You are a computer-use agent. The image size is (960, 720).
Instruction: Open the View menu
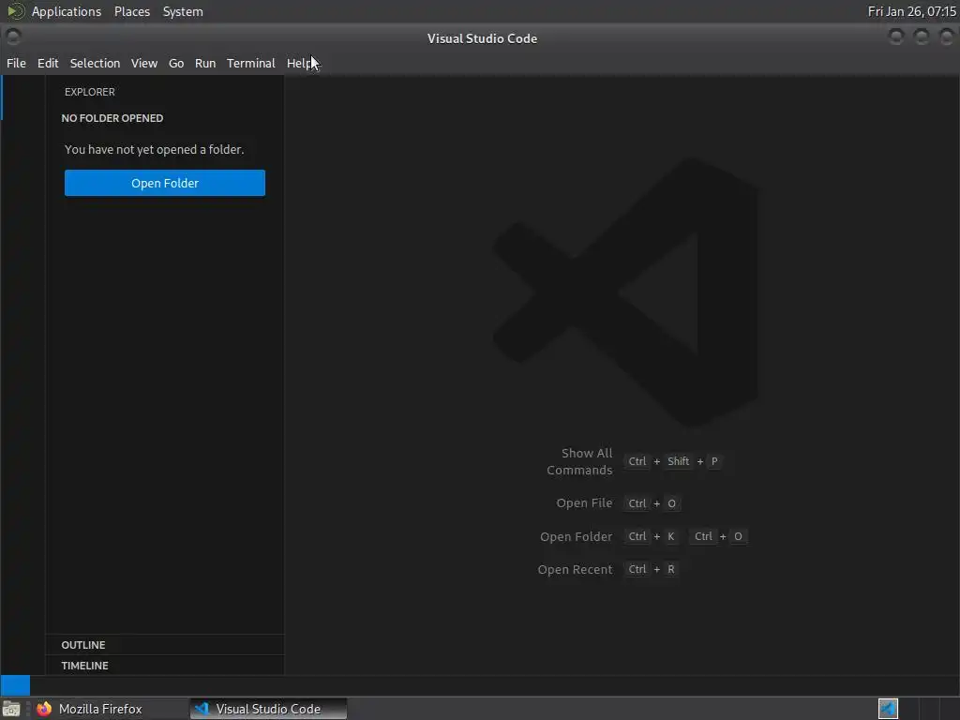[143, 63]
